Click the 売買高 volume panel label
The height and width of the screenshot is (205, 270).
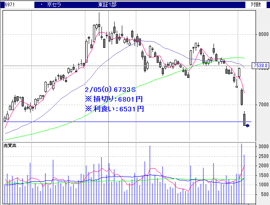(10, 145)
